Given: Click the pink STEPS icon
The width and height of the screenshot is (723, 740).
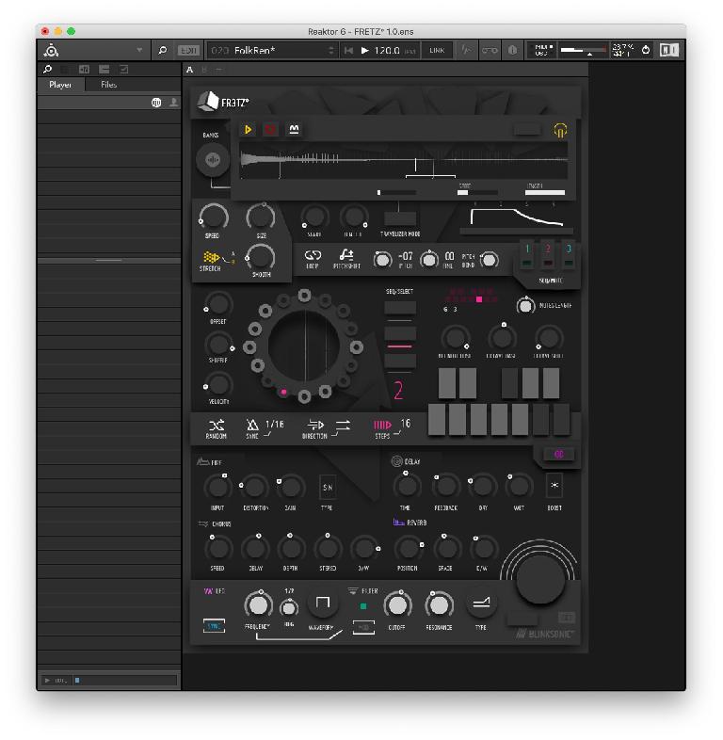Looking at the screenshot, I should [x=382, y=425].
